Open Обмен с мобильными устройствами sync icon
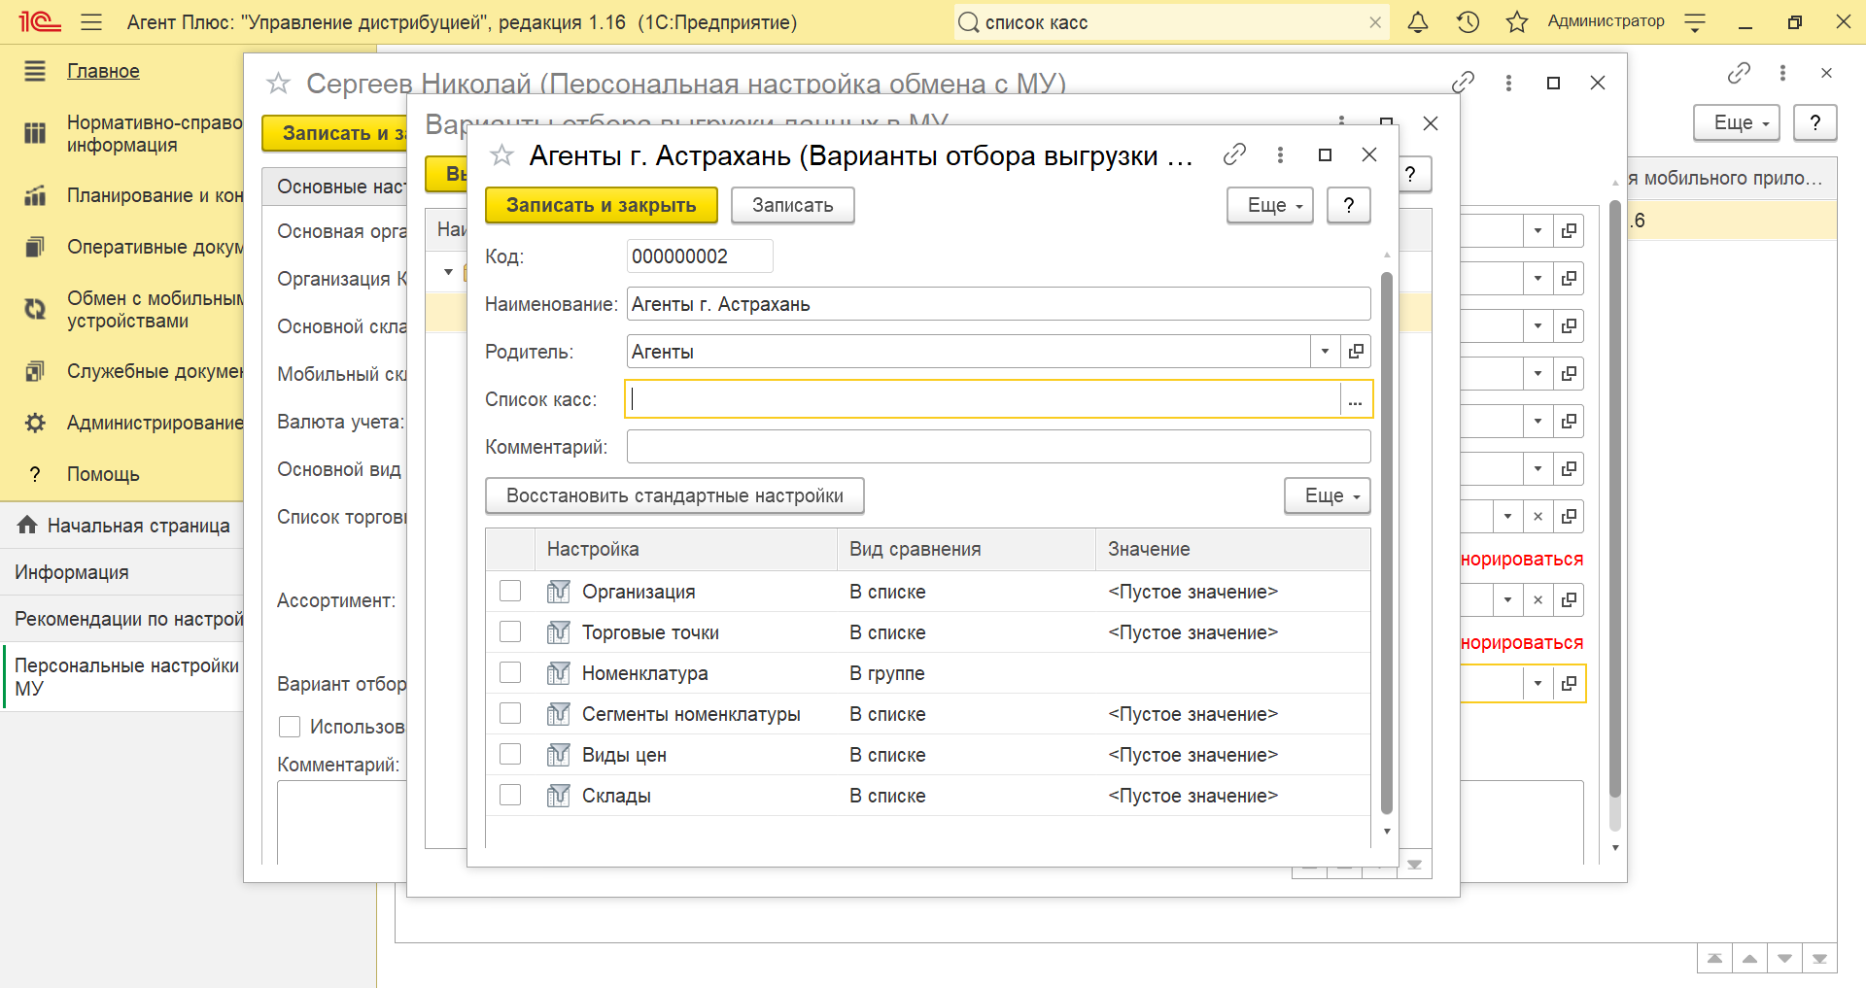The image size is (1866, 988). point(35,310)
